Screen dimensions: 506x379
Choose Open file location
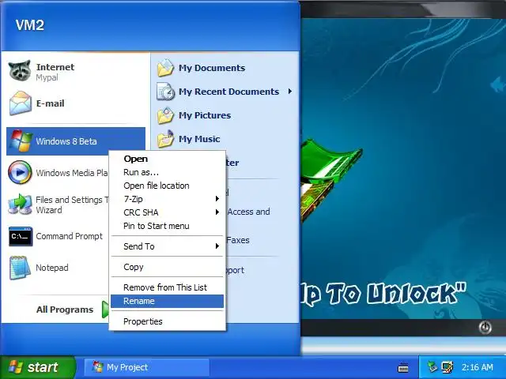point(167,186)
